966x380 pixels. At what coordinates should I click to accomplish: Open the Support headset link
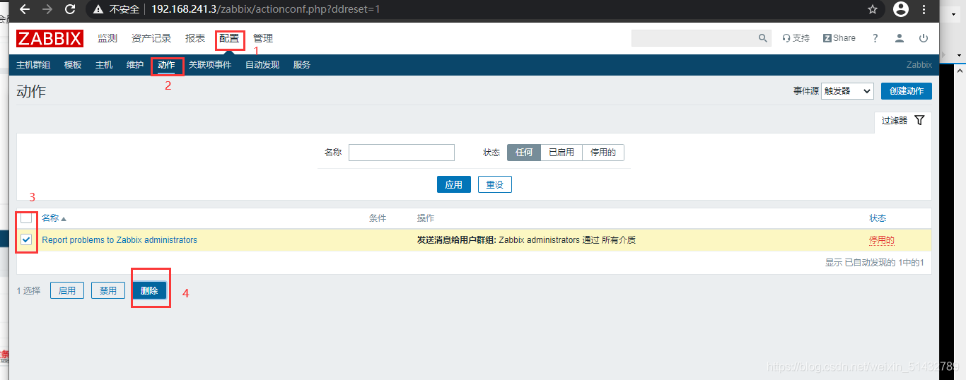pyautogui.click(x=796, y=38)
